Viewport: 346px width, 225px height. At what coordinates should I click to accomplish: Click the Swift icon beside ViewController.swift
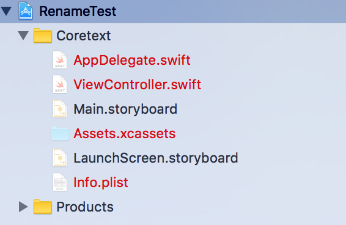click(x=60, y=84)
